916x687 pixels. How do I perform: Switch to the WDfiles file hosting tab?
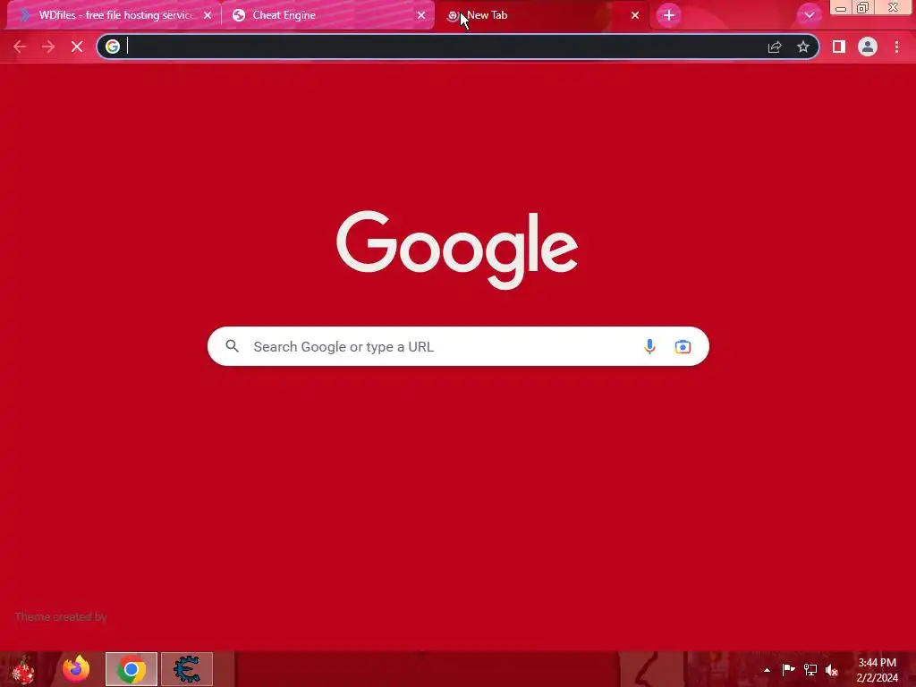tap(114, 15)
